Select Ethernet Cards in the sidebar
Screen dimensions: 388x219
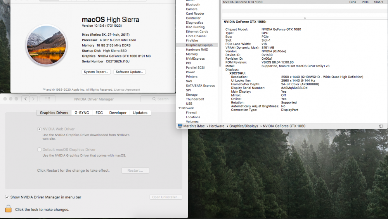point(197,31)
